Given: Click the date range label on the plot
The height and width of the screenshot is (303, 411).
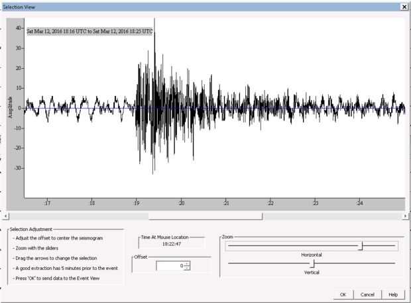Looking at the screenshot, I should click(89, 31).
